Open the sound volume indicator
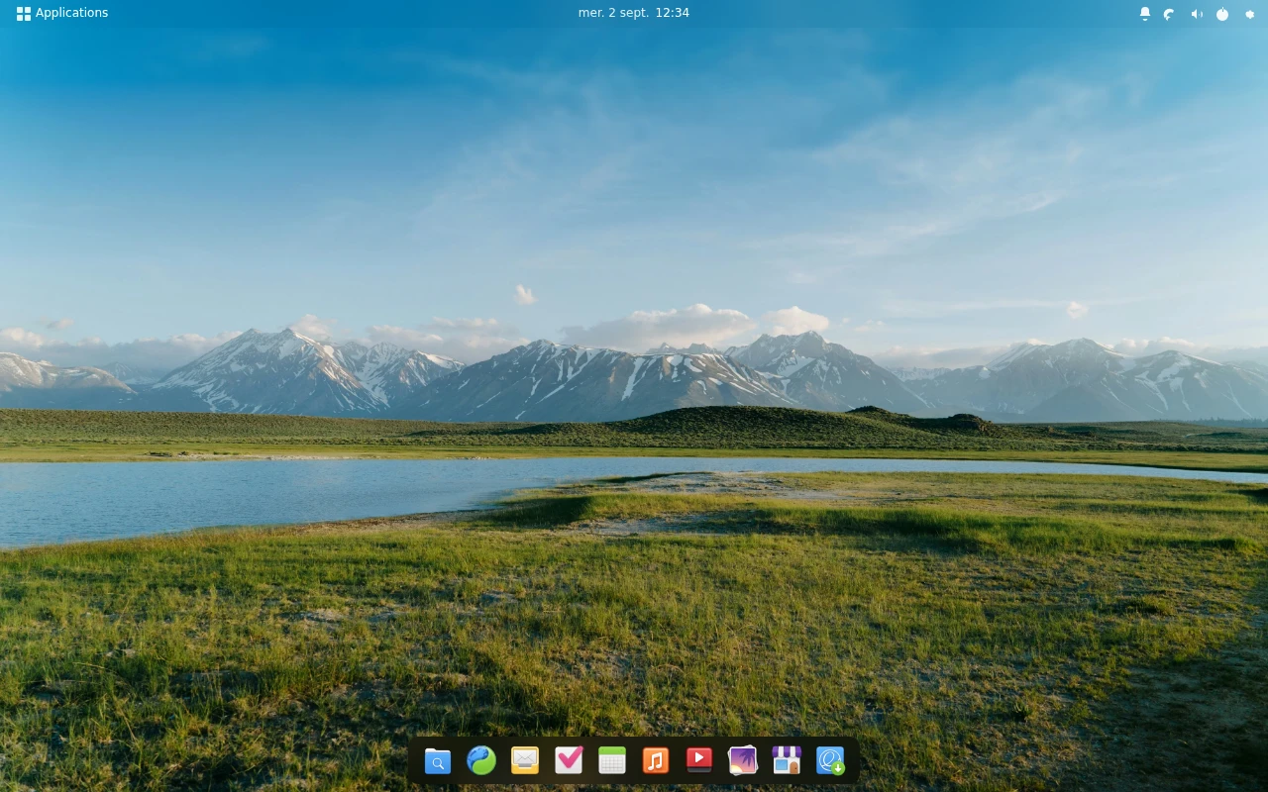Viewport: 1268px width, 792px height. click(1197, 14)
